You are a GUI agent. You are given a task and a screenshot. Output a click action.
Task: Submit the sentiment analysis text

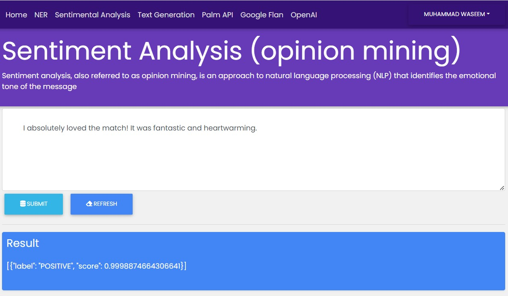click(x=33, y=204)
